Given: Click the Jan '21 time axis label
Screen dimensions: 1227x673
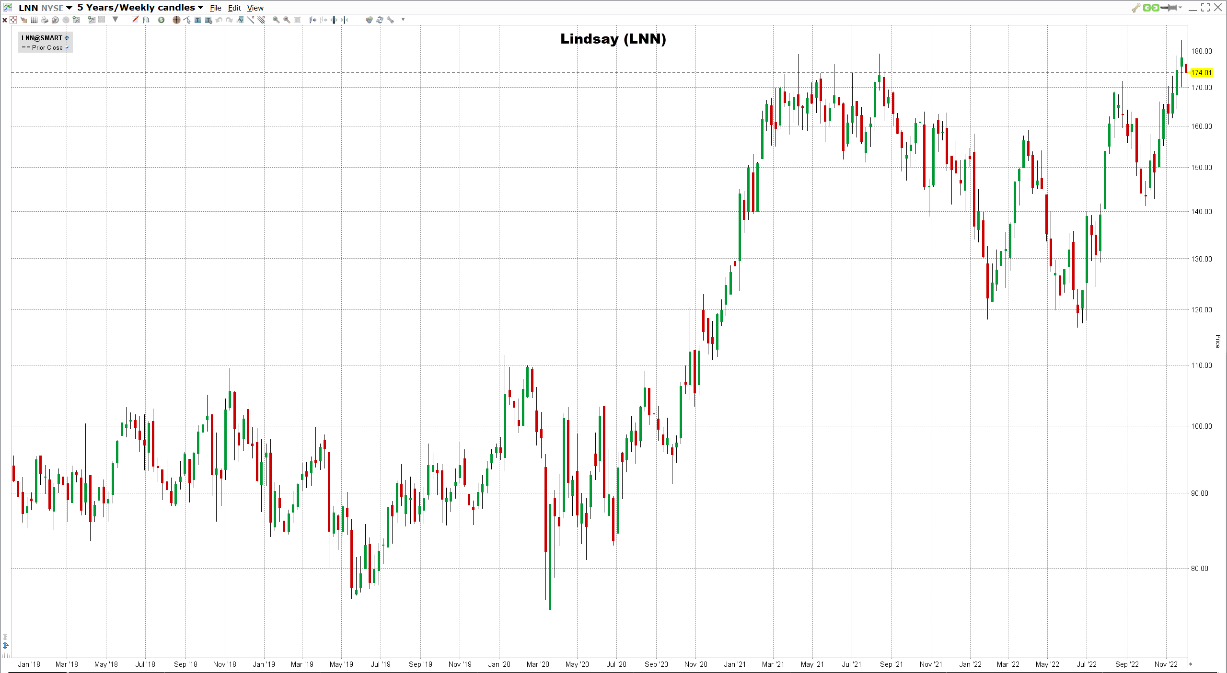Looking at the screenshot, I should (735, 664).
